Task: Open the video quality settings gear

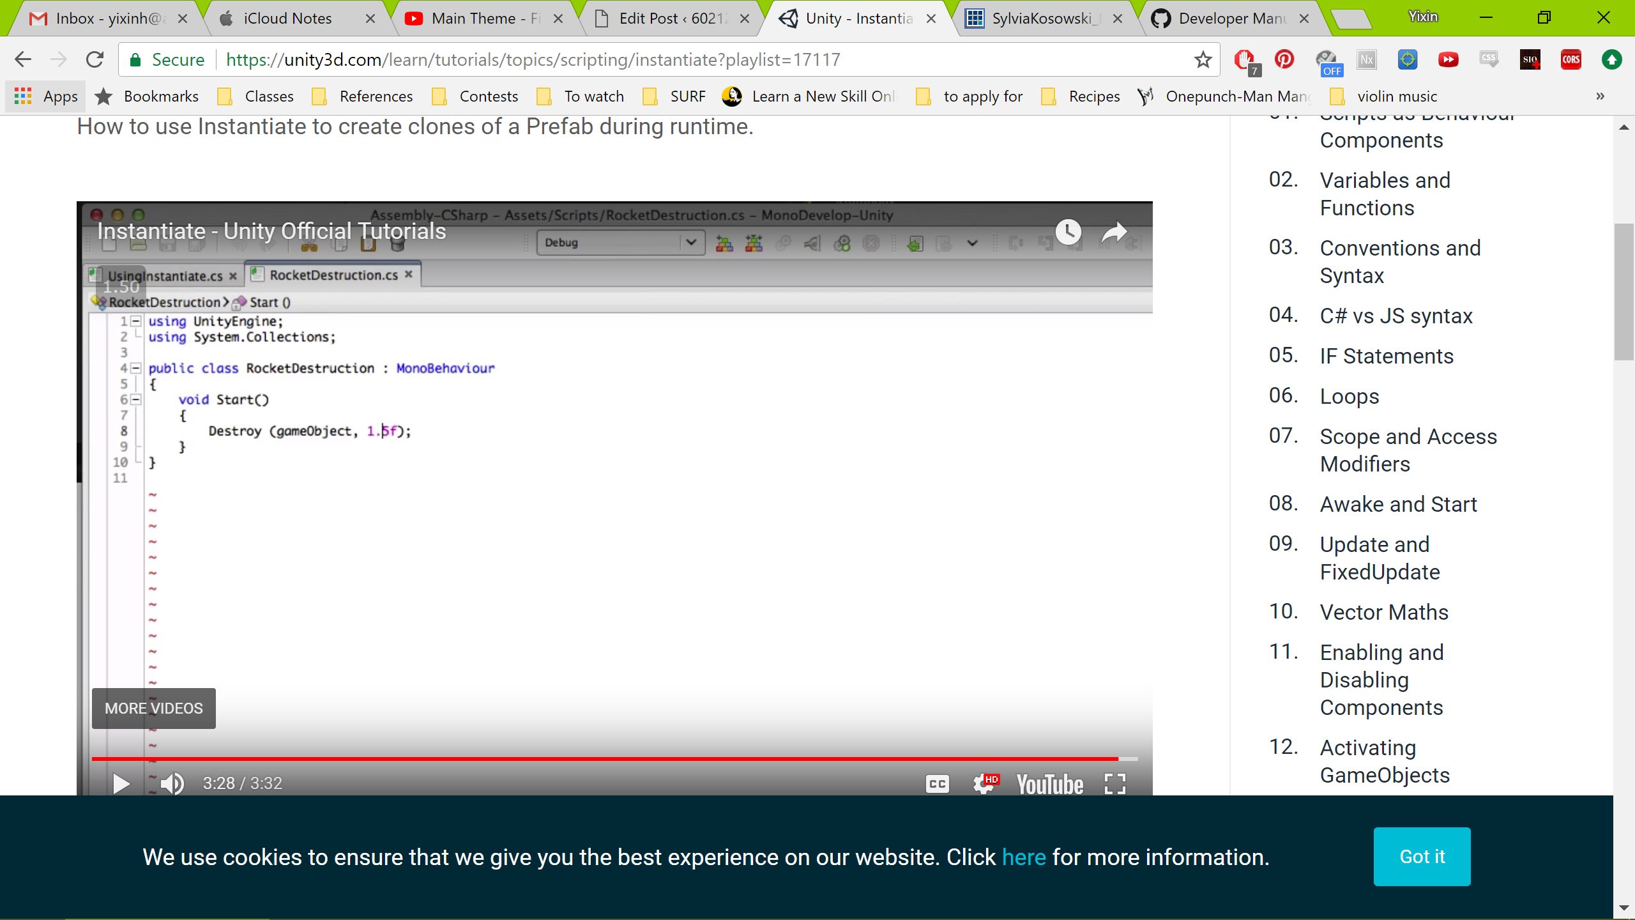Action: point(984,783)
